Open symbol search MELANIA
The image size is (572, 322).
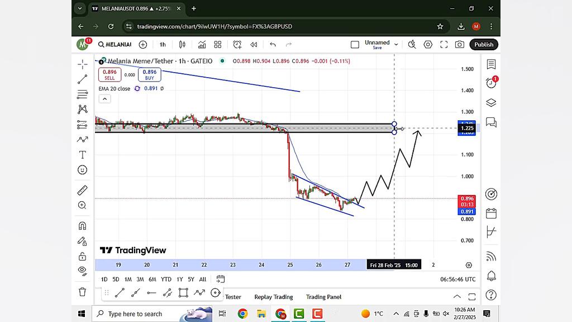point(115,45)
